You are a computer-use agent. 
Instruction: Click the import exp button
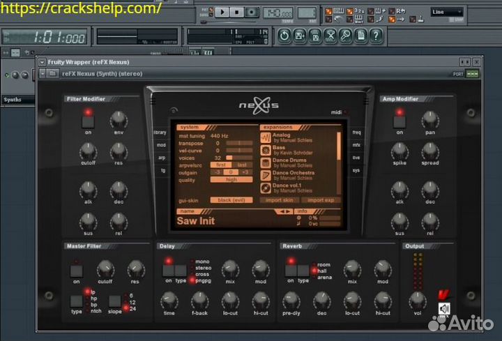pos(321,200)
